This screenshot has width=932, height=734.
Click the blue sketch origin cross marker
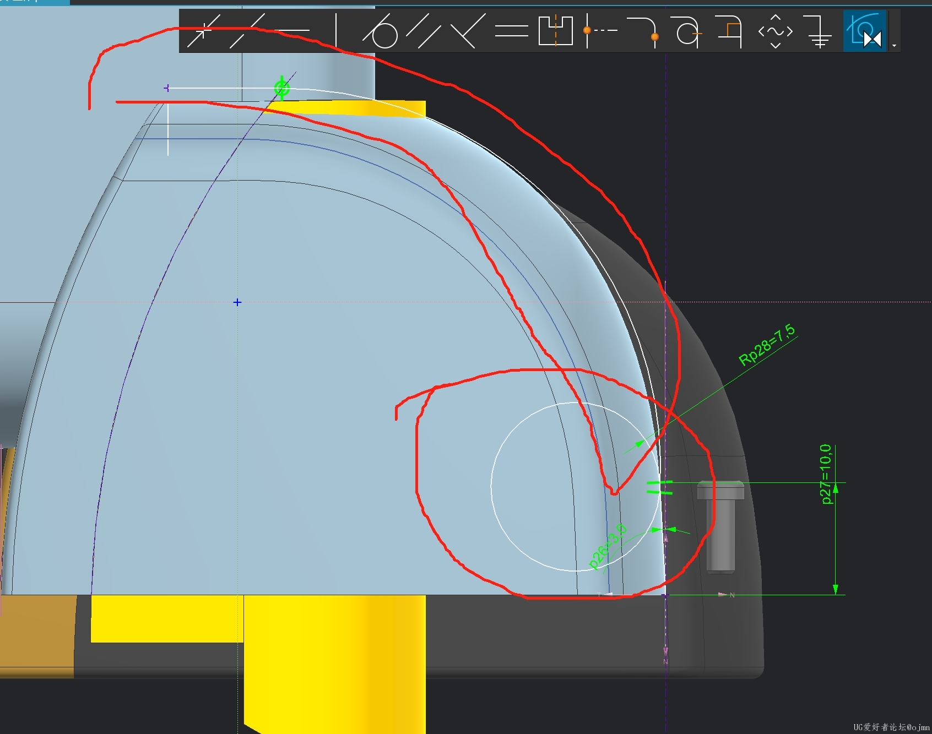tap(237, 302)
